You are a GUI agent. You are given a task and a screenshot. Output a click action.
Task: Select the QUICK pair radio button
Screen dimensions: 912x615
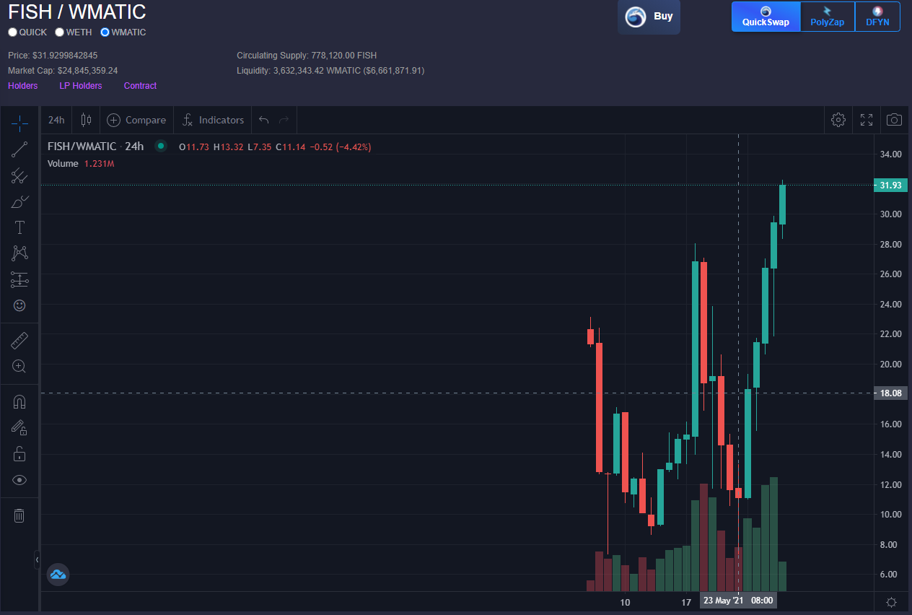pyautogui.click(x=12, y=32)
